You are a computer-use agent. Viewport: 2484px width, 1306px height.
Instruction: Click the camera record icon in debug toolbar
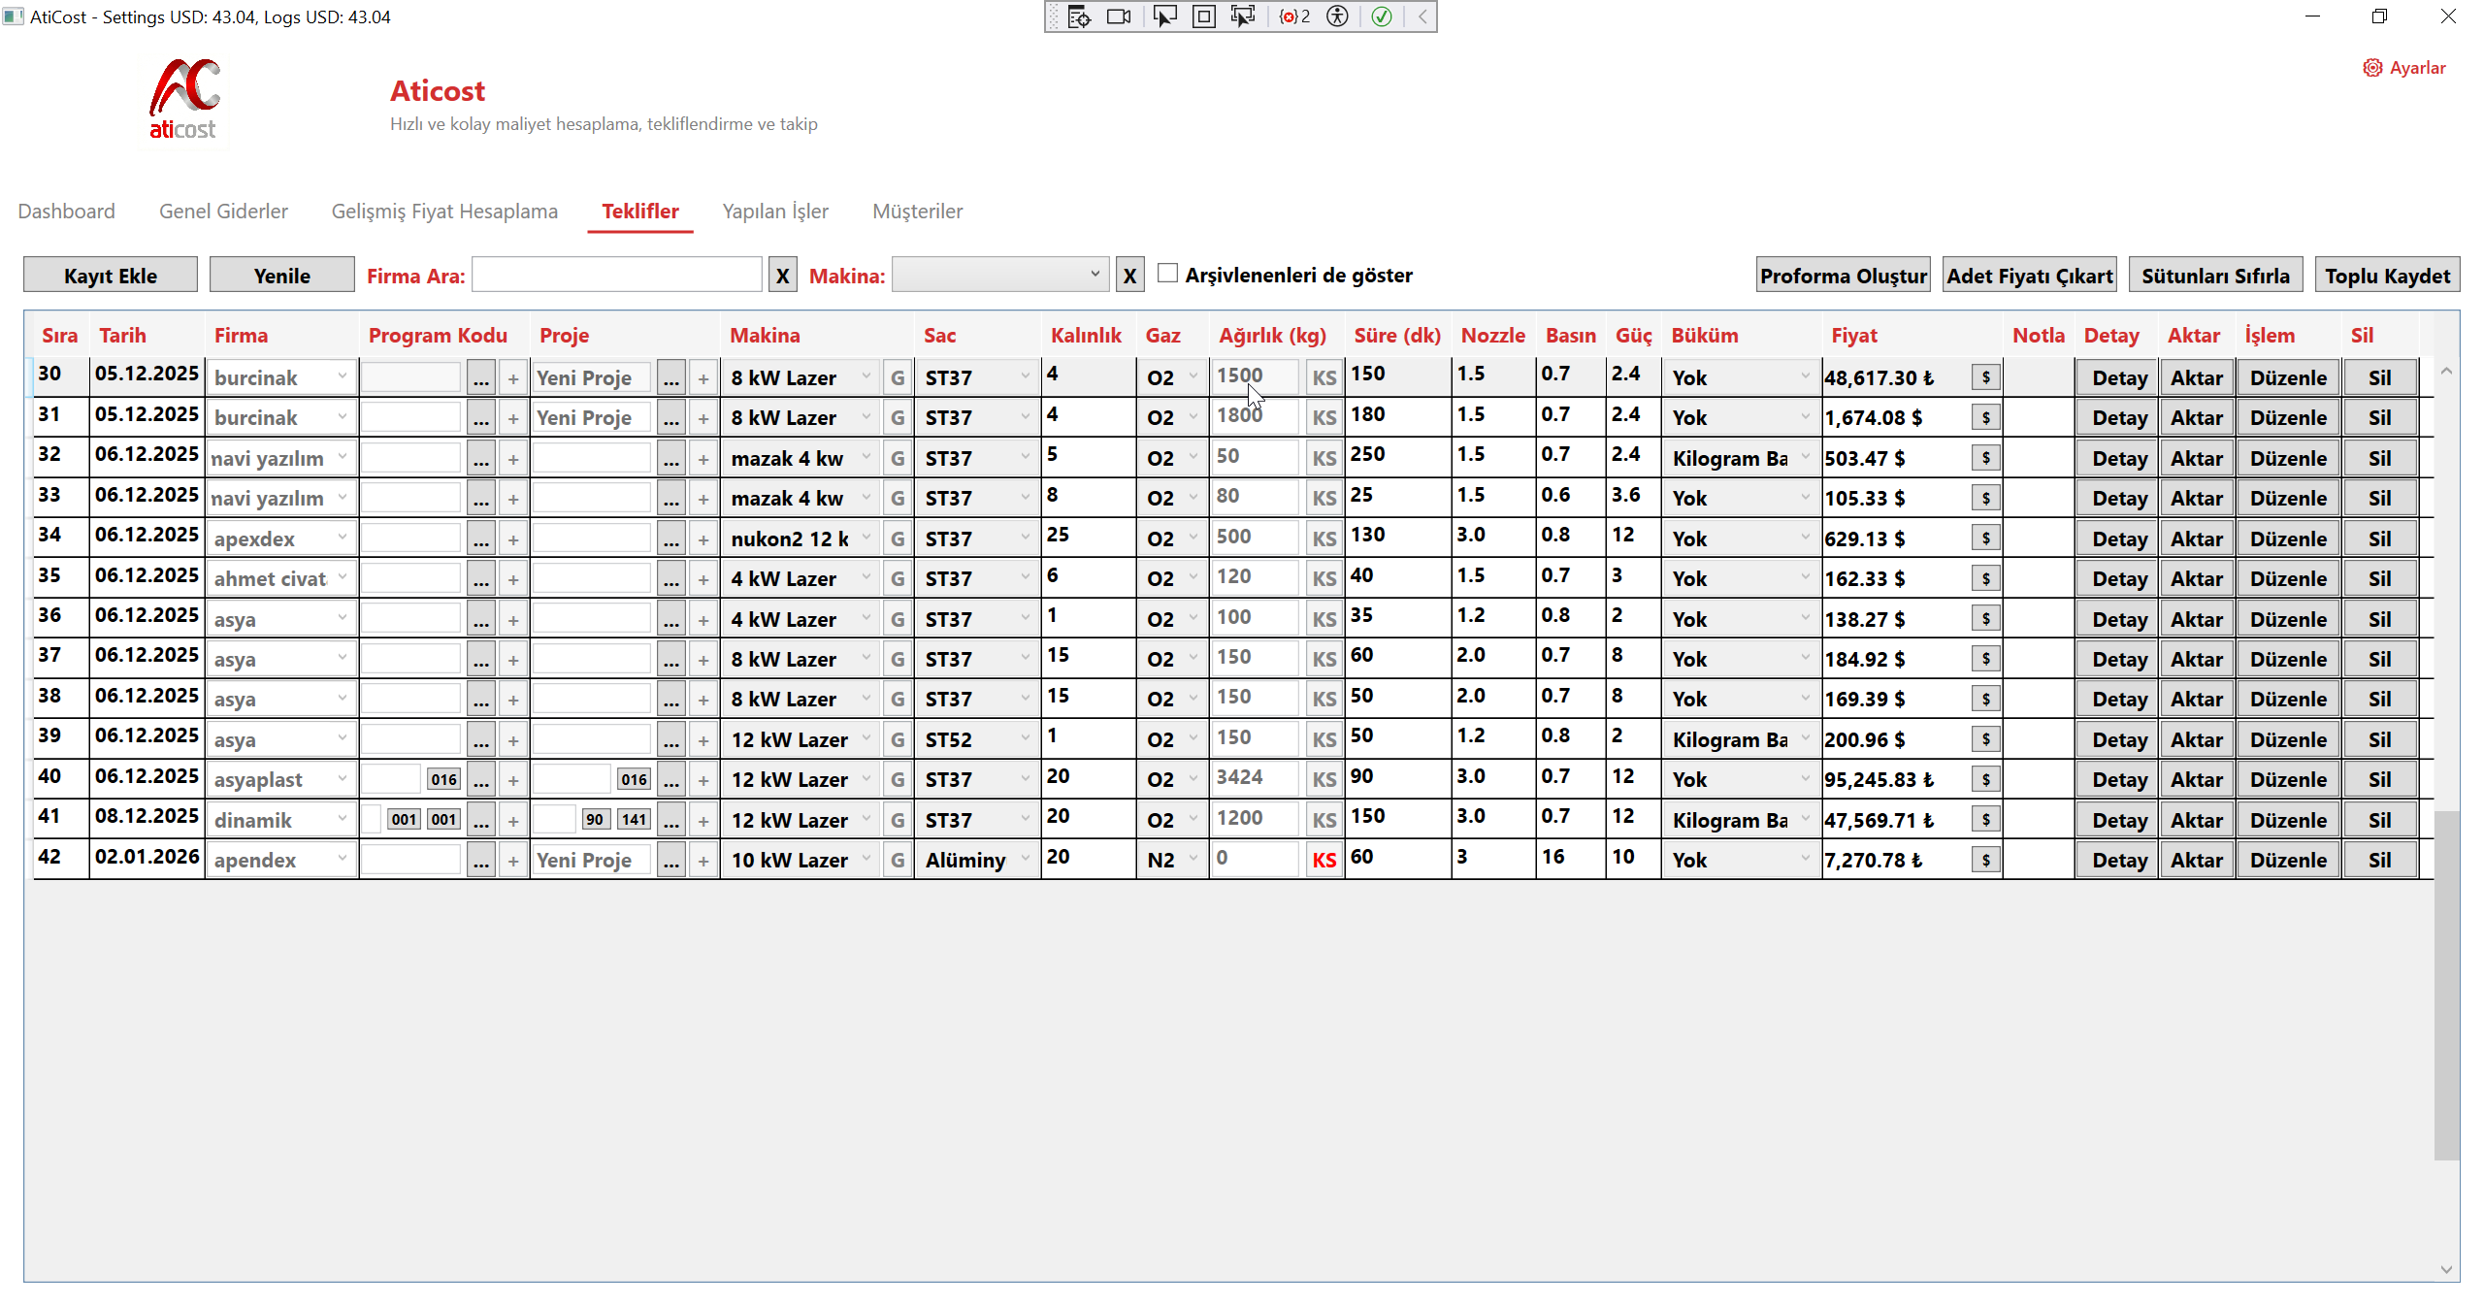pyautogui.click(x=1119, y=16)
